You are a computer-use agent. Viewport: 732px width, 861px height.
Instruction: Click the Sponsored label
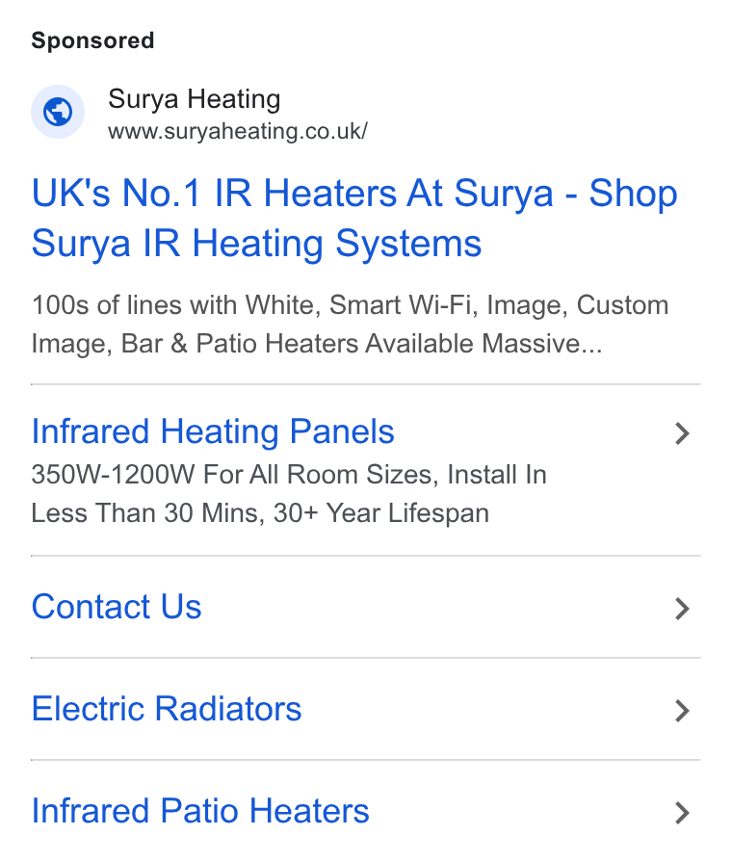coord(92,40)
